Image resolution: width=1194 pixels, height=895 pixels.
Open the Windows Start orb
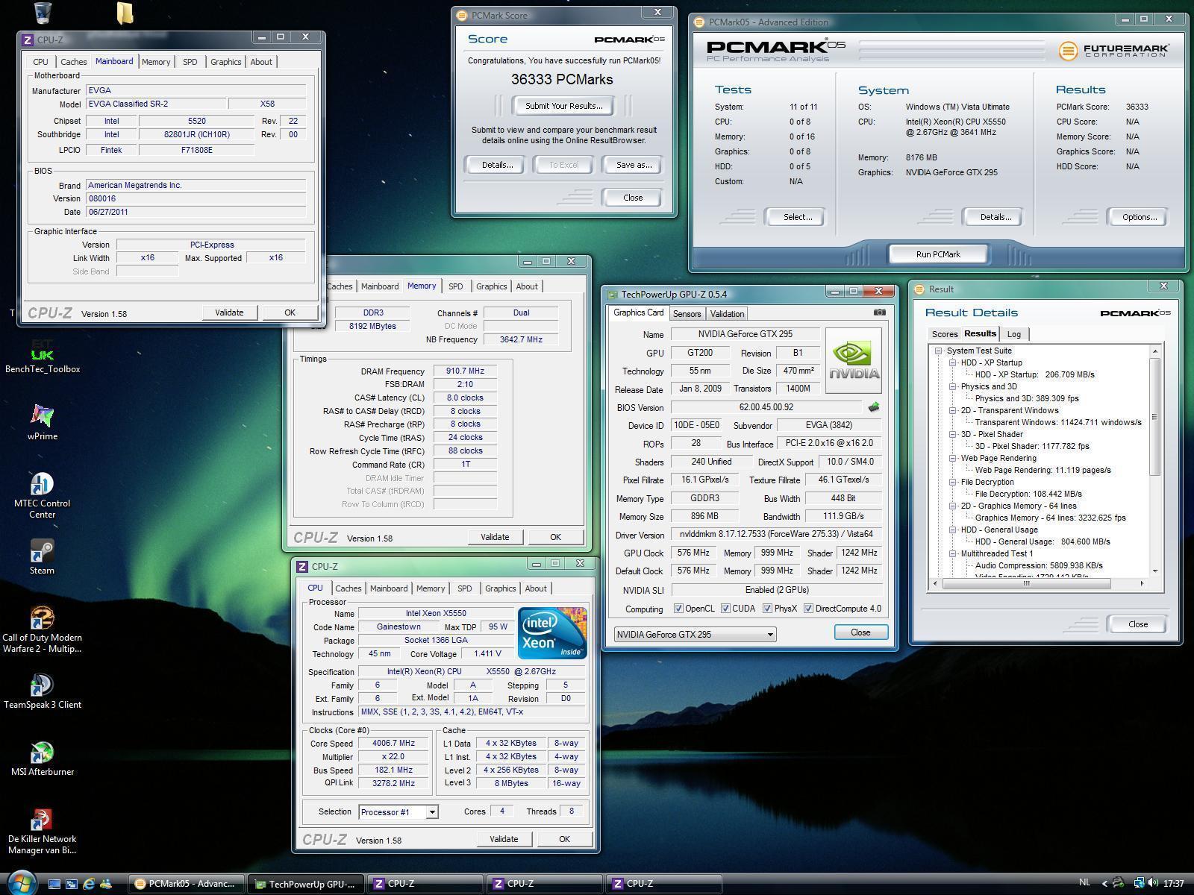click(21, 883)
